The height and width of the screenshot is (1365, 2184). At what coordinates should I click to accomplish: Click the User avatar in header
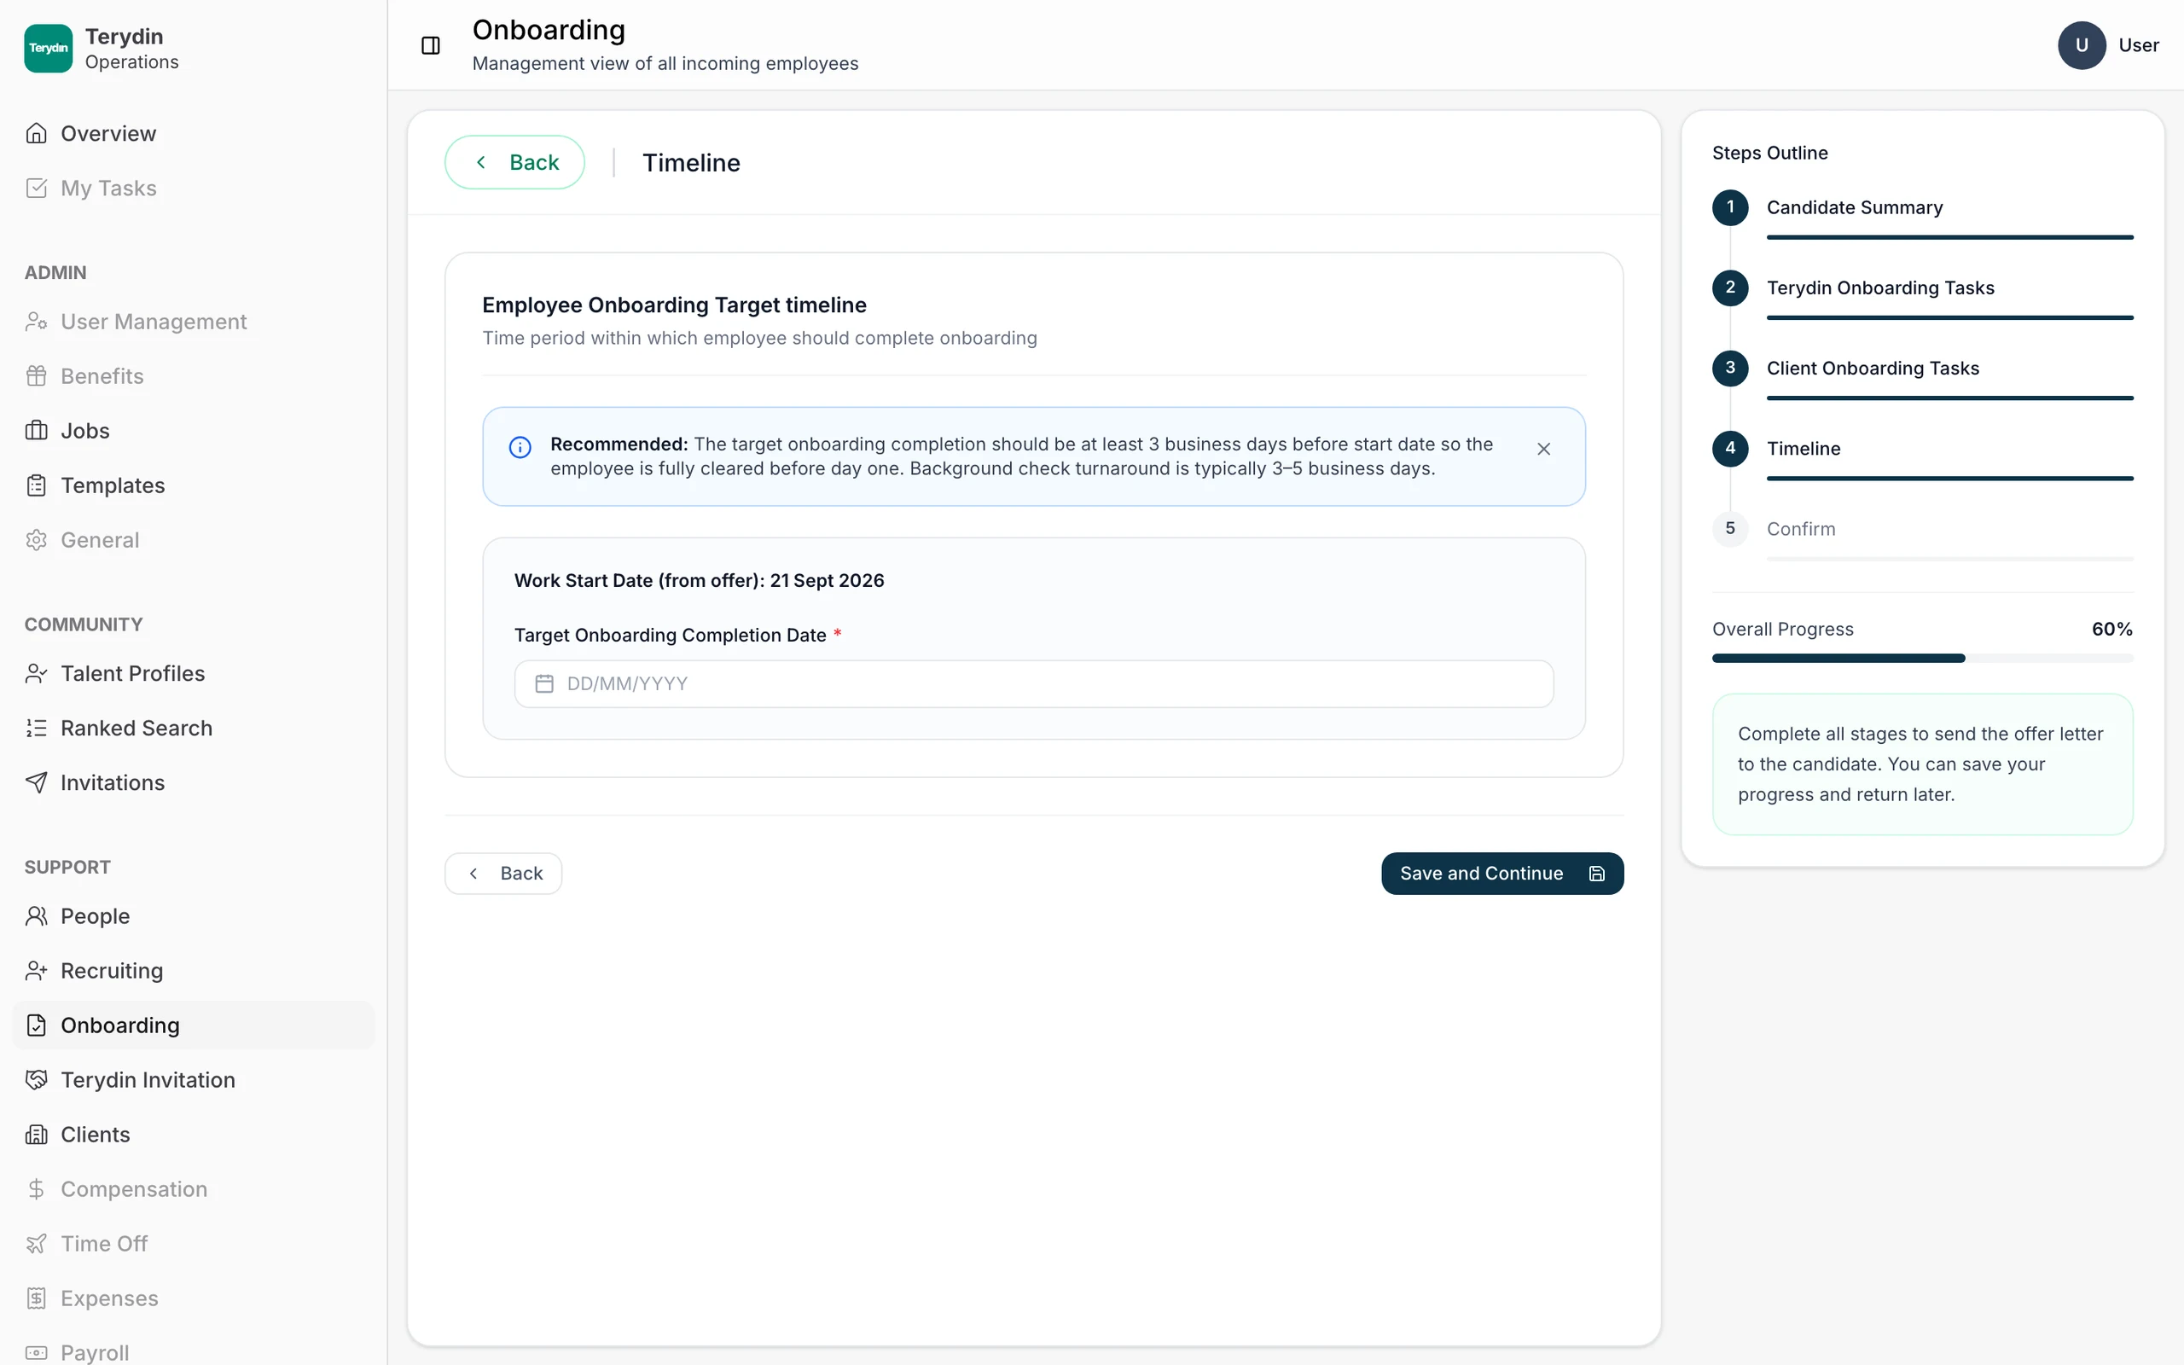[x=2081, y=45]
